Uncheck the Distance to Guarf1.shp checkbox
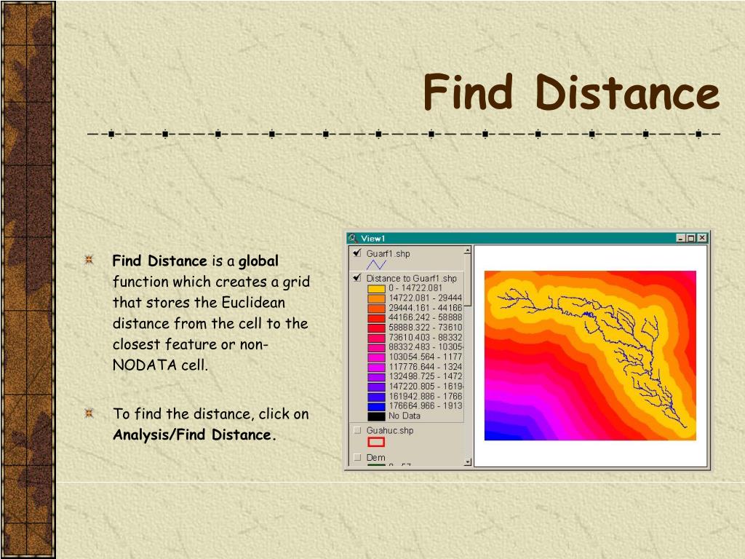The image size is (745, 559). click(x=357, y=277)
